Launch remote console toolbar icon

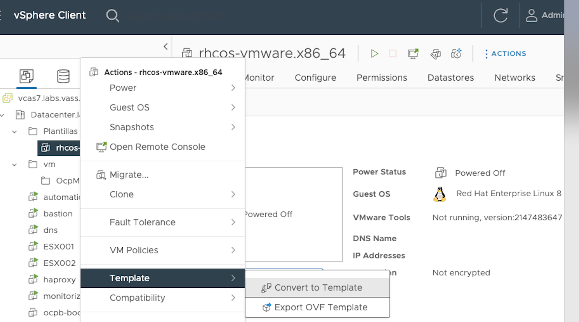click(413, 53)
